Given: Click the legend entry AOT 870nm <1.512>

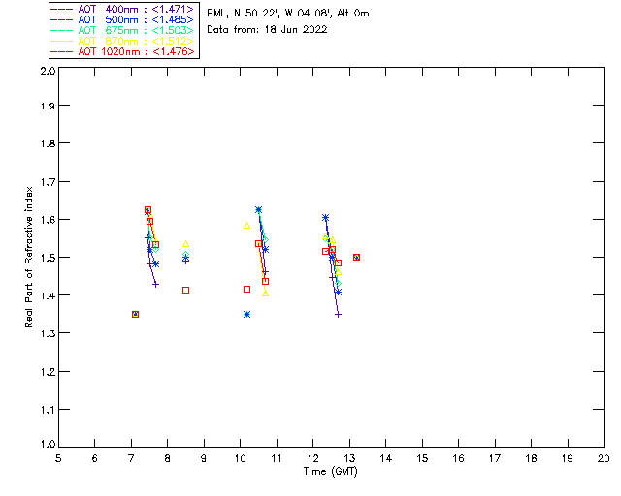Looking at the screenshot, I should (122, 41).
